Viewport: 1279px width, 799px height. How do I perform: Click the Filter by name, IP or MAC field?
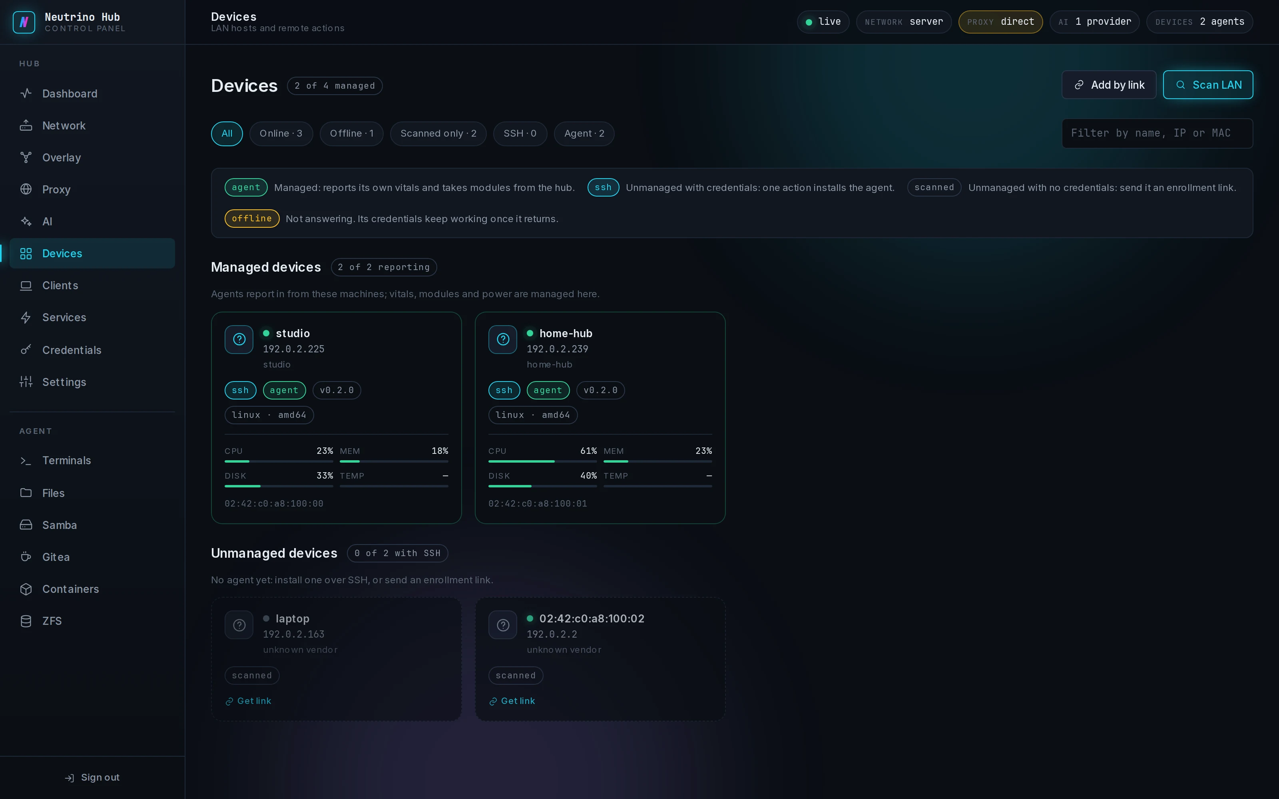[x=1157, y=133]
